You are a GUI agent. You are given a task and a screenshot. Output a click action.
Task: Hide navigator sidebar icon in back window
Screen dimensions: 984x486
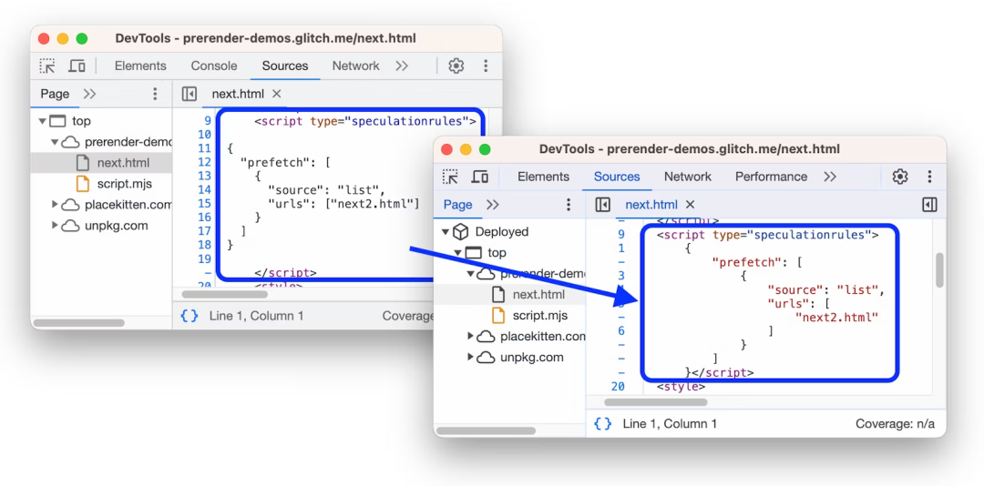point(189,94)
